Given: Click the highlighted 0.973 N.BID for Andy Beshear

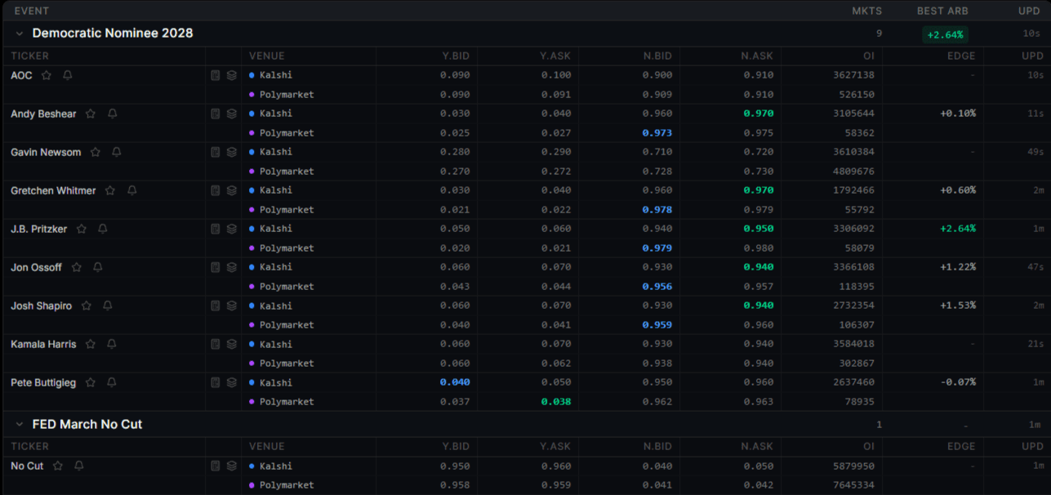Looking at the screenshot, I should click(x=657, y=132).
